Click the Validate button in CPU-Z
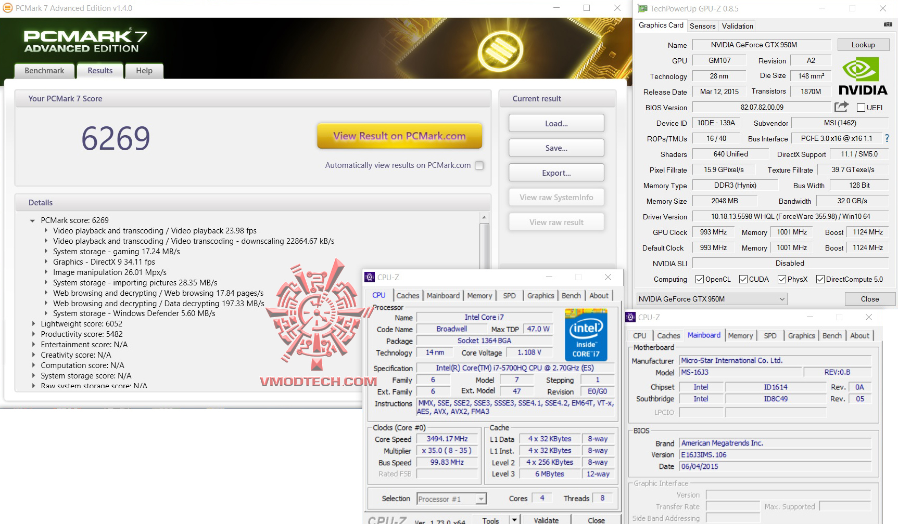Viewport: 898px width, 524px height. pos(546,520)
